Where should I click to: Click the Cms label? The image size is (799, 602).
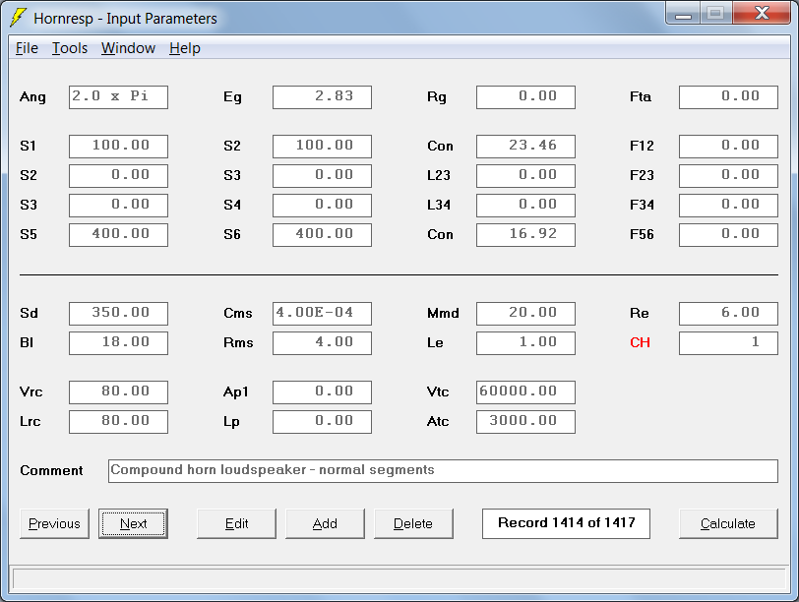coord(238,313)
